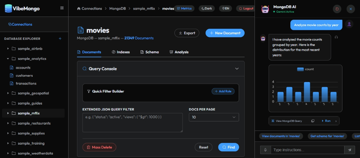Click the customers collection document icon
Screen dimensions: 360x158
click(12, 76)
